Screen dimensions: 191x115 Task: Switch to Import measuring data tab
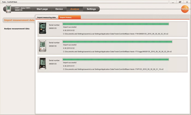point(46,17)
